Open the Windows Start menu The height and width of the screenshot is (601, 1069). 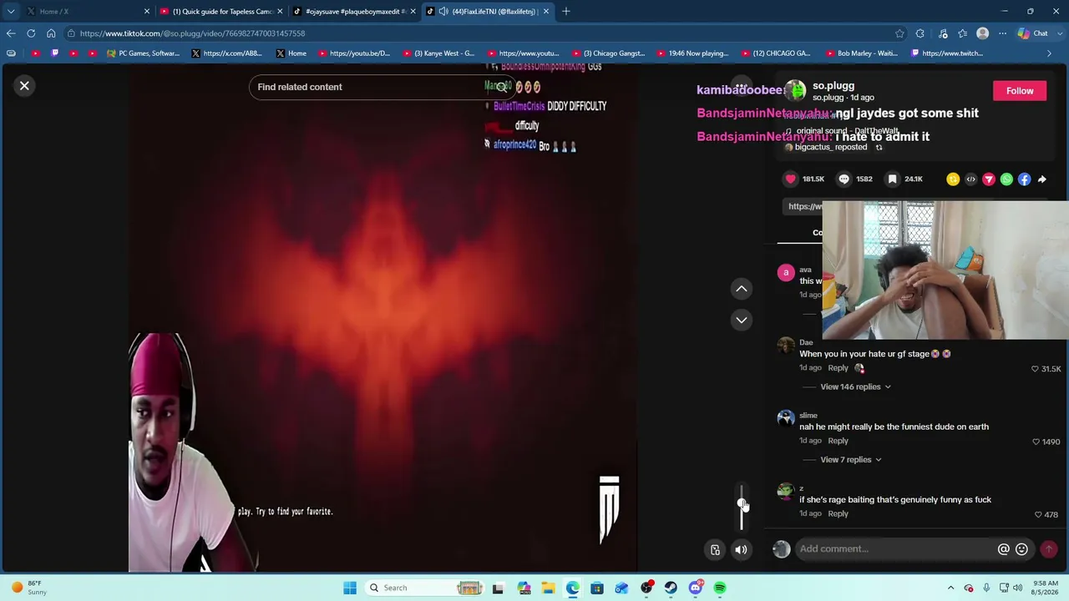pyautogui.click(x=350, y=588)
